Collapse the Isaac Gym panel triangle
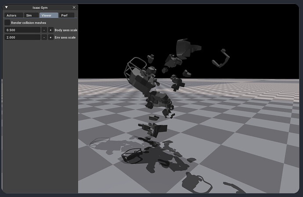This screenshot has height=197, width=303. click(7, 7)
